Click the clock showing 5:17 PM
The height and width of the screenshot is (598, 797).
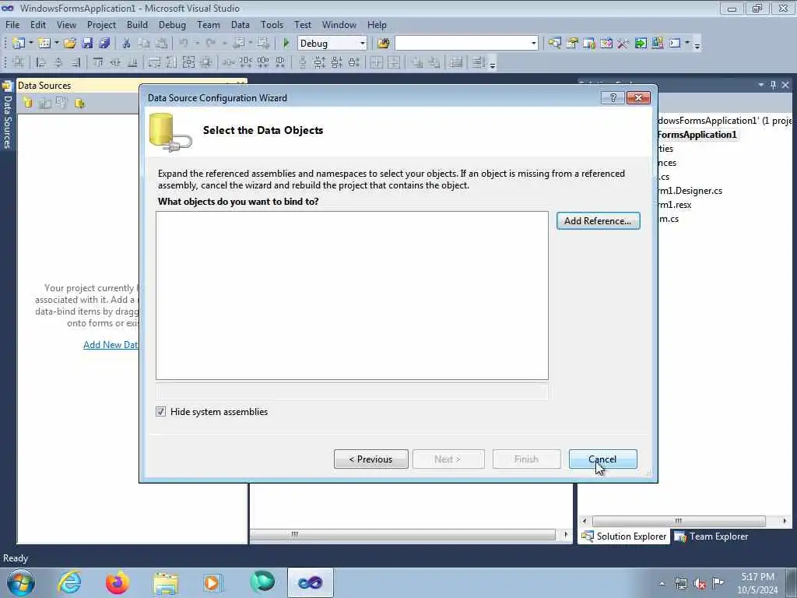[757, 577]
